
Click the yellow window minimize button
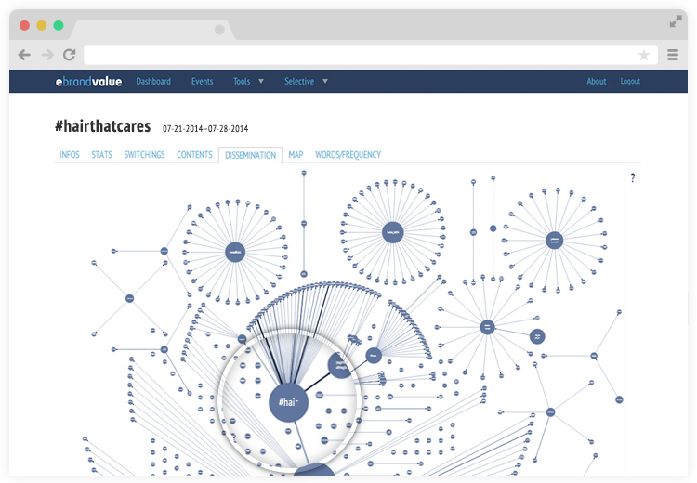41,25
